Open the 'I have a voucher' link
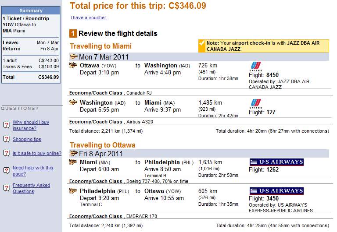This screenshot has height=232, width=337. click(x=89, y=18)
